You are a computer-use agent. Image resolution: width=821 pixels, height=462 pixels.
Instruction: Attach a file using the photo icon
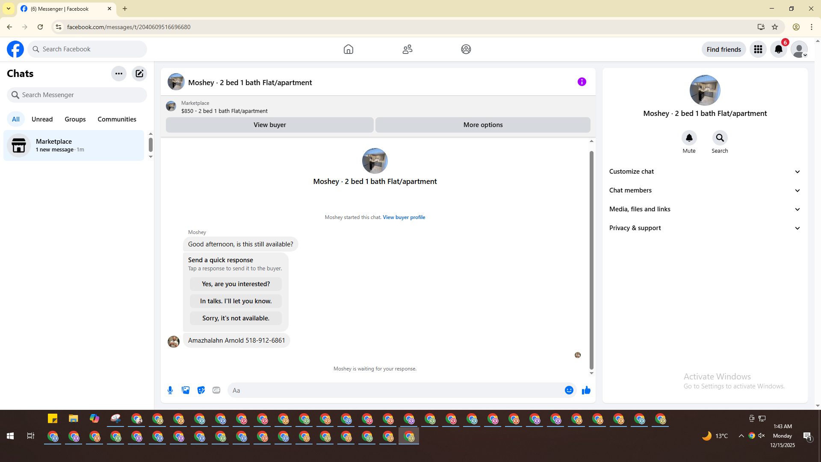tap(186, 390)
